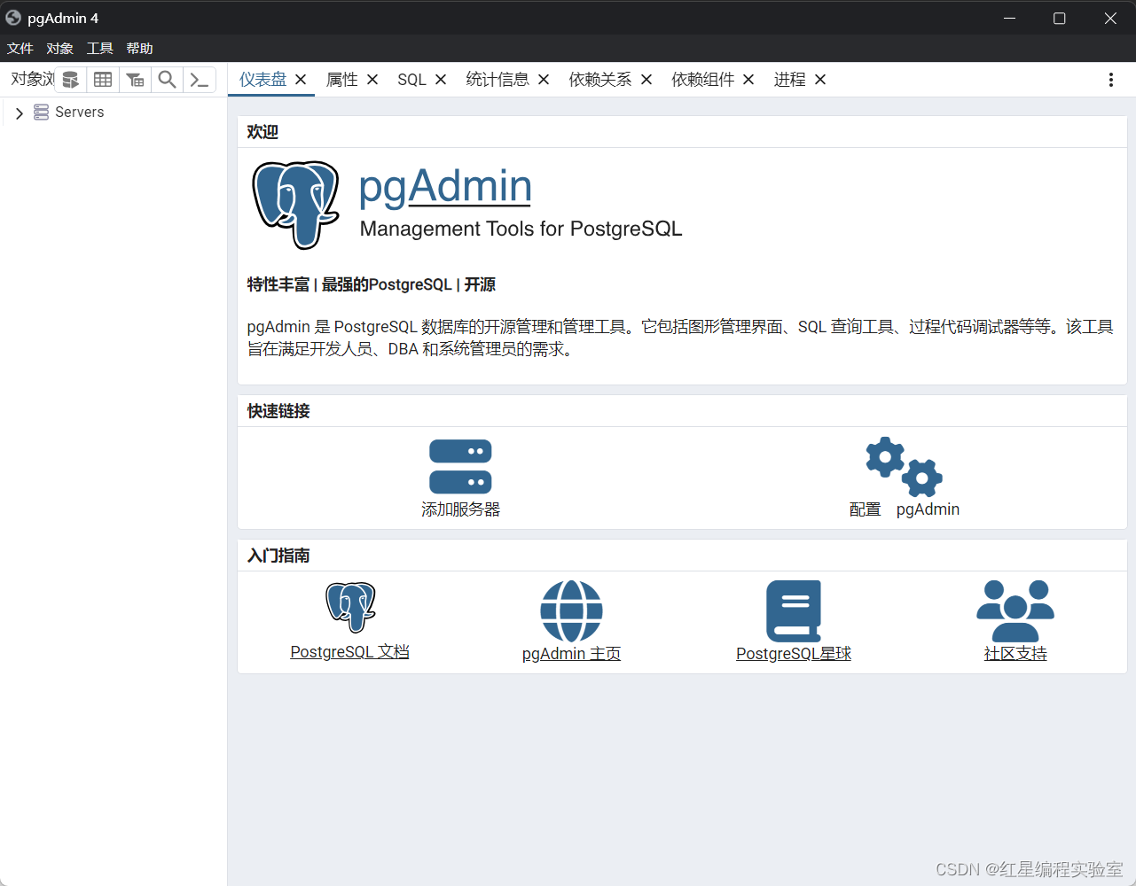
Task: Switch to the 进程 tab
Action: (790, 80)
